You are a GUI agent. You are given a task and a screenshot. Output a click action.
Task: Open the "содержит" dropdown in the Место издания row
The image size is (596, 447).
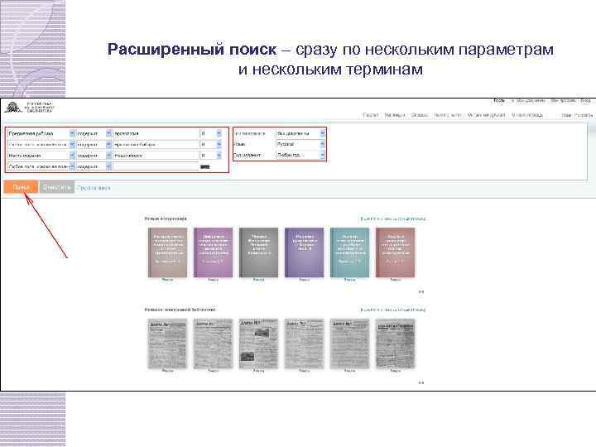pyautogui.click(x=94, y=156)
